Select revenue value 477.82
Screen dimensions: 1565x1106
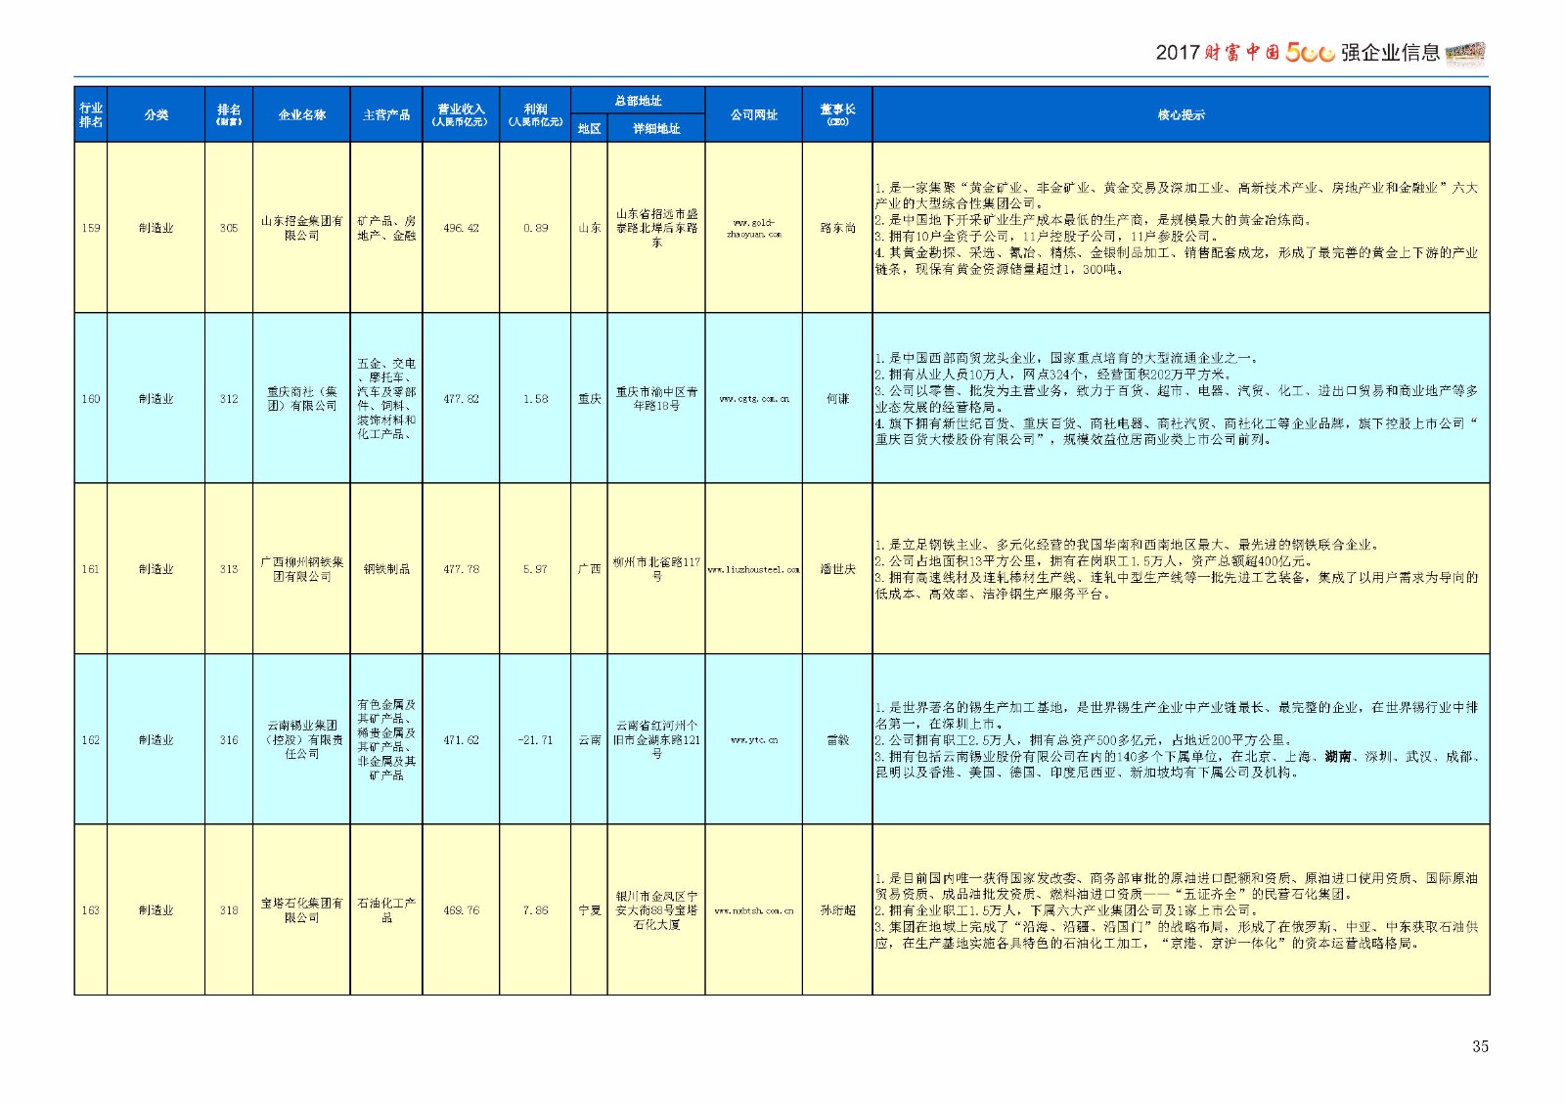point(461,399)
